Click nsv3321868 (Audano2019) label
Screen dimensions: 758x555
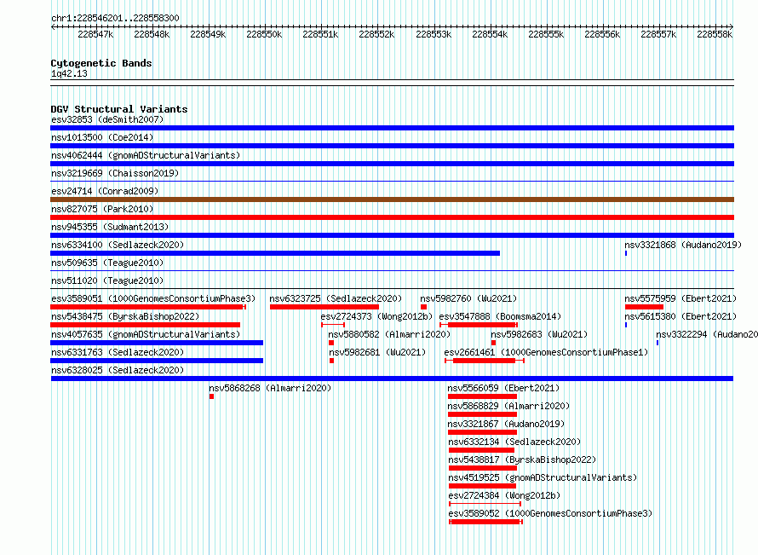tap(683, 245)
